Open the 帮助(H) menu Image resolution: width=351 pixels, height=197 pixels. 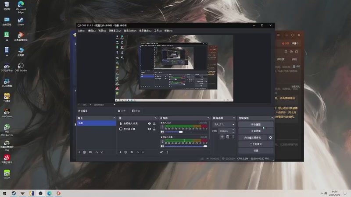coord(168,31)
